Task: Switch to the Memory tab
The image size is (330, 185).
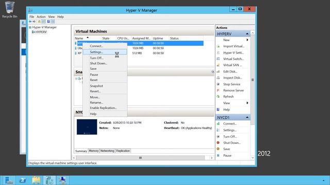Action: pyautogui.click(x=93, y=151)
